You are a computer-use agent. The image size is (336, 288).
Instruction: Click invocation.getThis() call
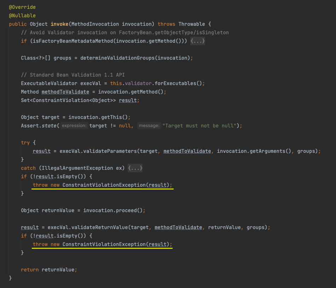[x=98, y=118]
